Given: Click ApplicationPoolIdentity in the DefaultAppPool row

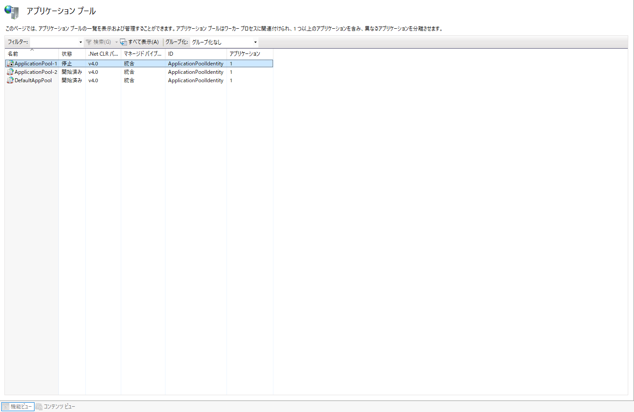Looking at the screenshot, I should pyautogui.click(x=196, y=80).
